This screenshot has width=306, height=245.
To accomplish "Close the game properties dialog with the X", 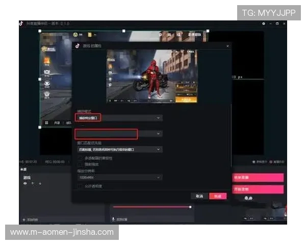I will click(x=226, y=46).
